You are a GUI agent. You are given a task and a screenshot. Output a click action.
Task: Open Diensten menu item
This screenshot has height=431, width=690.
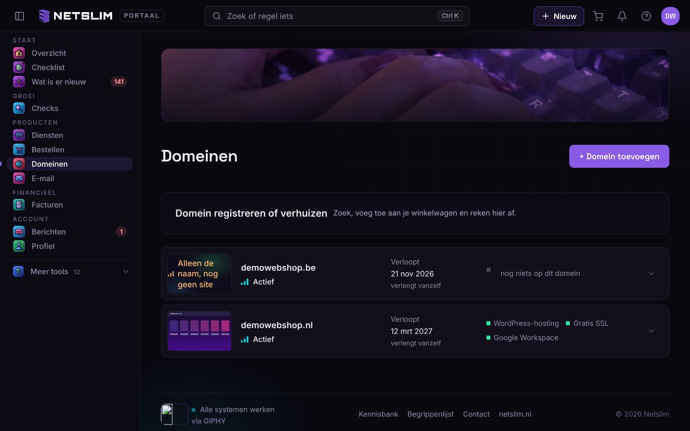click(70, 135)
